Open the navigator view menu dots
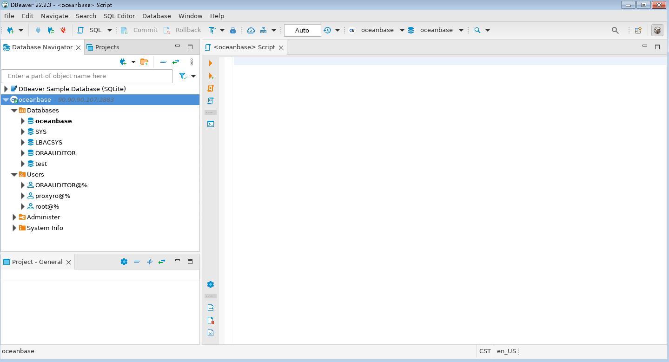Image resolution: width=669 pixels, height=362 pixels. point(192,62)
